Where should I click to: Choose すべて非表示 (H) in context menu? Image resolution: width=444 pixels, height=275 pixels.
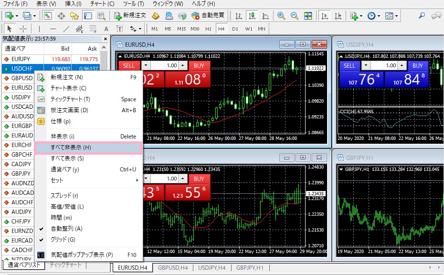88,148
